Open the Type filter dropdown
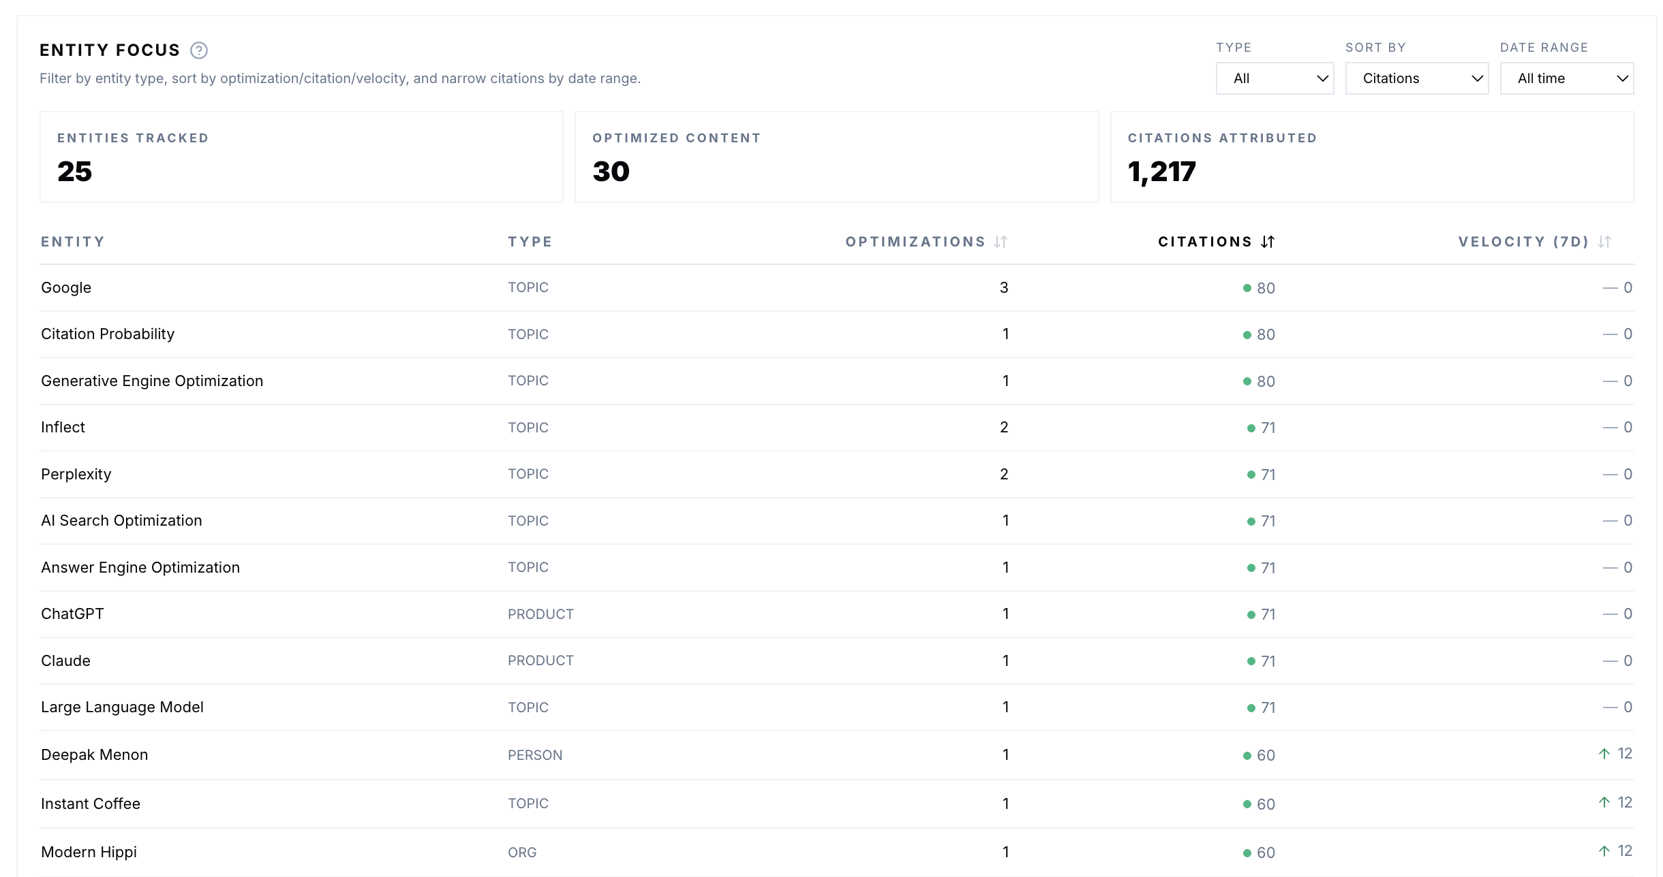The height and width of the screenshot is (877, 1663). click(1275, 78)
